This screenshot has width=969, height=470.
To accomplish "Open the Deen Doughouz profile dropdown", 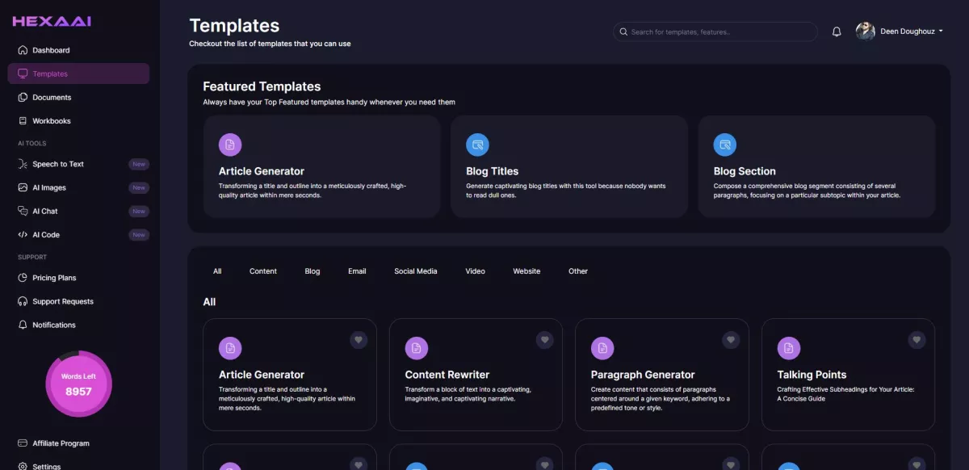I will 900,31.
